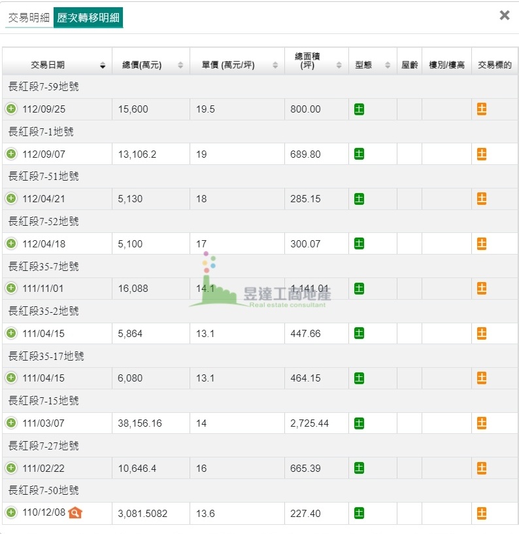This screenshot has width=519, height=534.
Task: Click green land type icon for 112/04/18
Action: pyautogui.click(x=359, y=243)
